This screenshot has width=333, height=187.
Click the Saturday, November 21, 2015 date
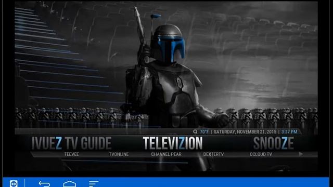click(x=245, y=131)
